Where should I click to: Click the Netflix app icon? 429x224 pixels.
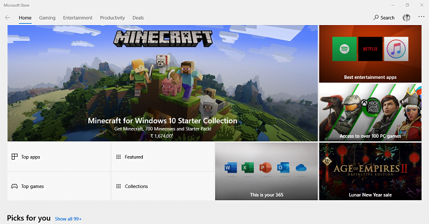click(370, 49)
